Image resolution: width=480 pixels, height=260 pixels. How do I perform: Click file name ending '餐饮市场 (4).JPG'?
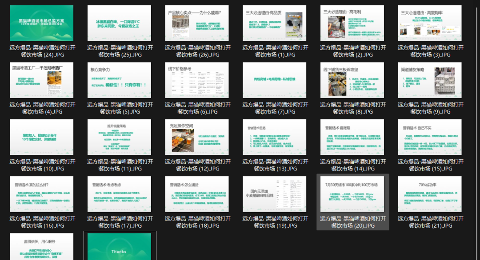point(42,108)
